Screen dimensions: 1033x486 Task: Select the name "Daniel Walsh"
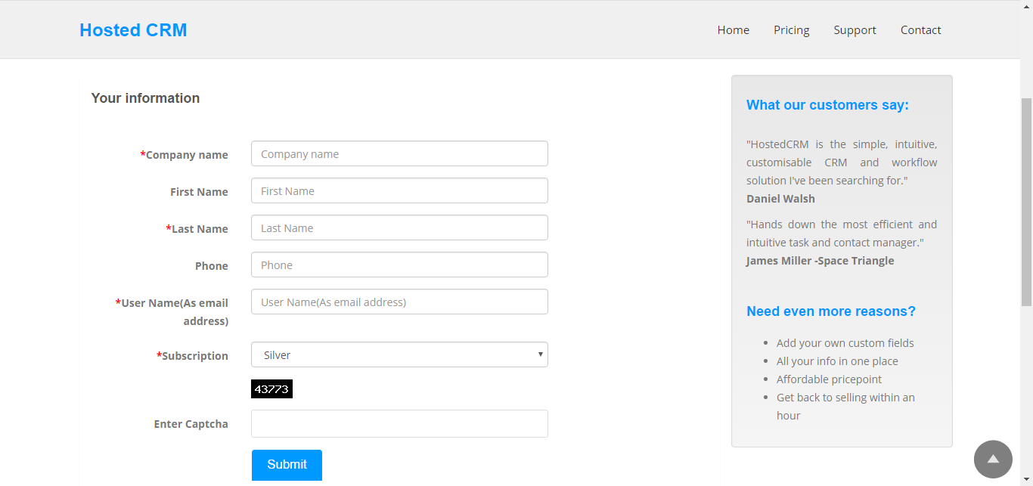[780, 199]
